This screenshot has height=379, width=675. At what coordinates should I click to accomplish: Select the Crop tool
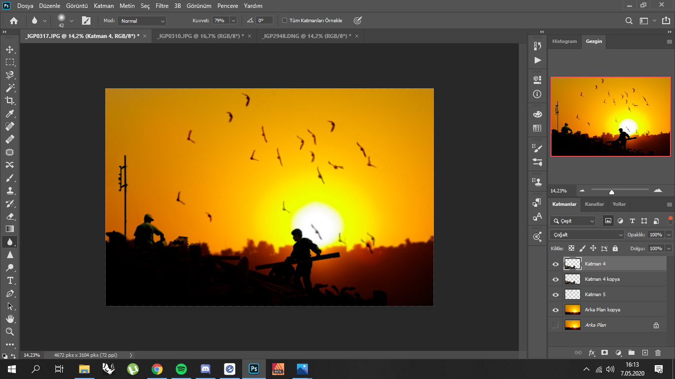pos(10,101)
